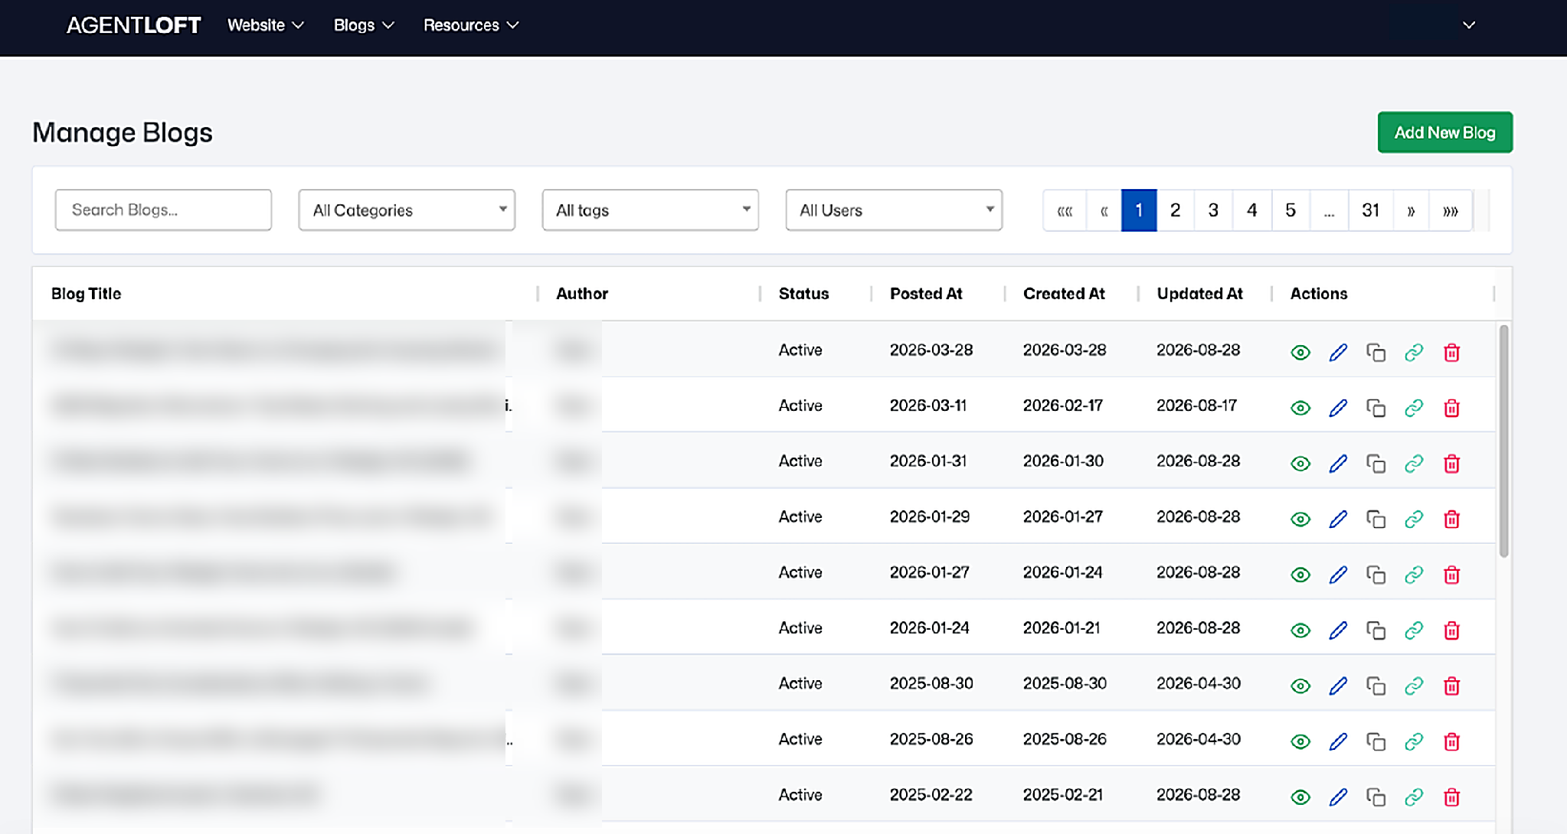
Task: Duplicate the blog posted 2025-08-26
Action: click(1376, 741)
